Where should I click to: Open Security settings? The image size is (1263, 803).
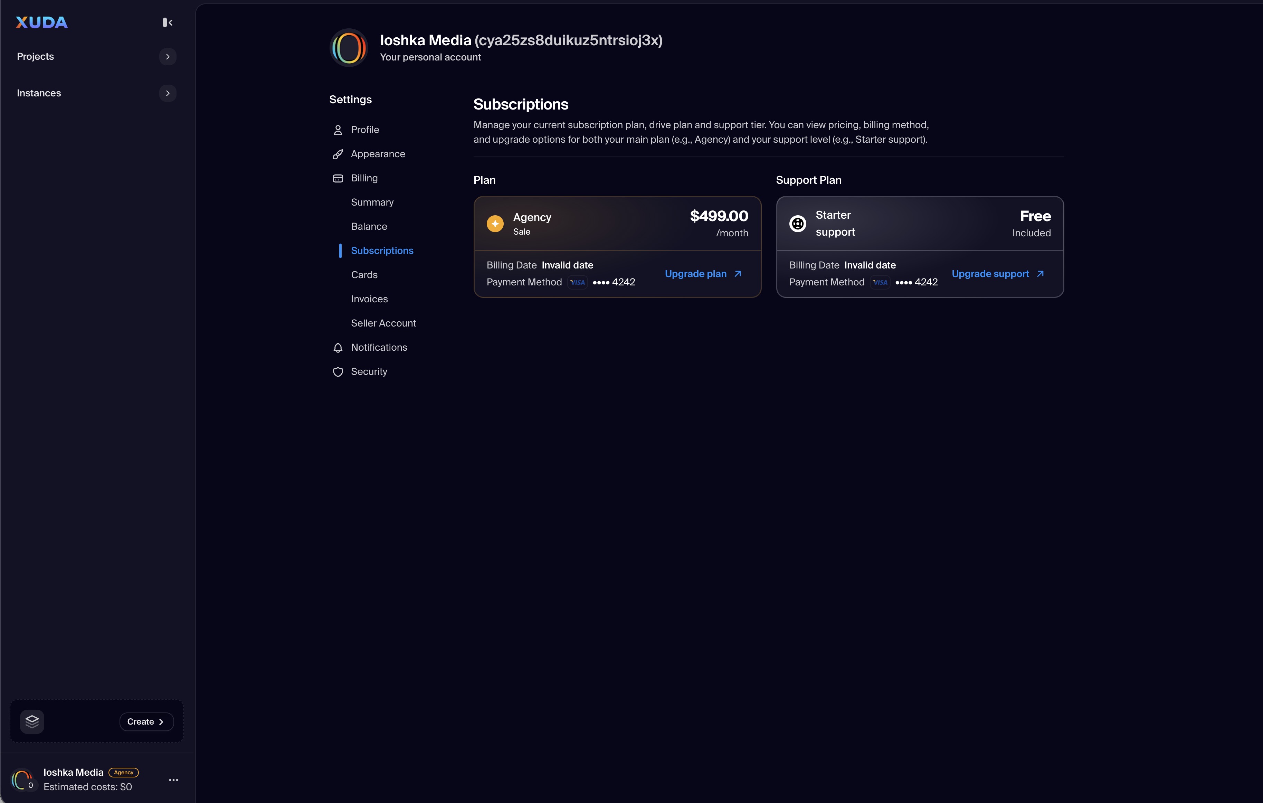point(369,371)
